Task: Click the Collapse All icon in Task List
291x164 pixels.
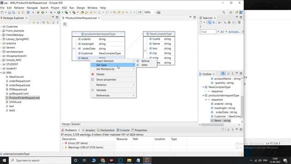Action: pyautogui.click(x=233, y=22)
